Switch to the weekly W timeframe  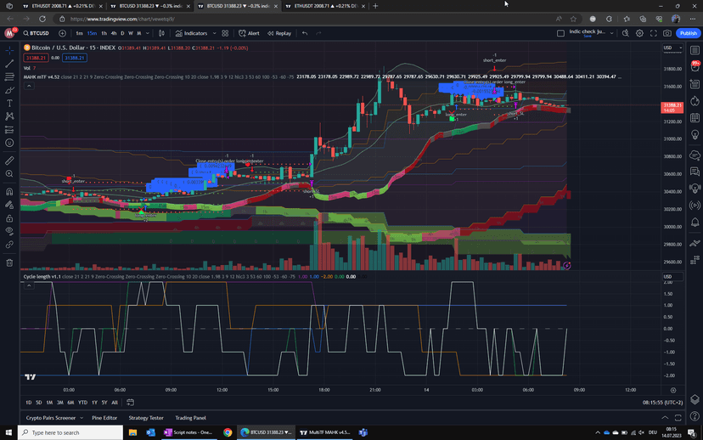click(x=131, y=33)
